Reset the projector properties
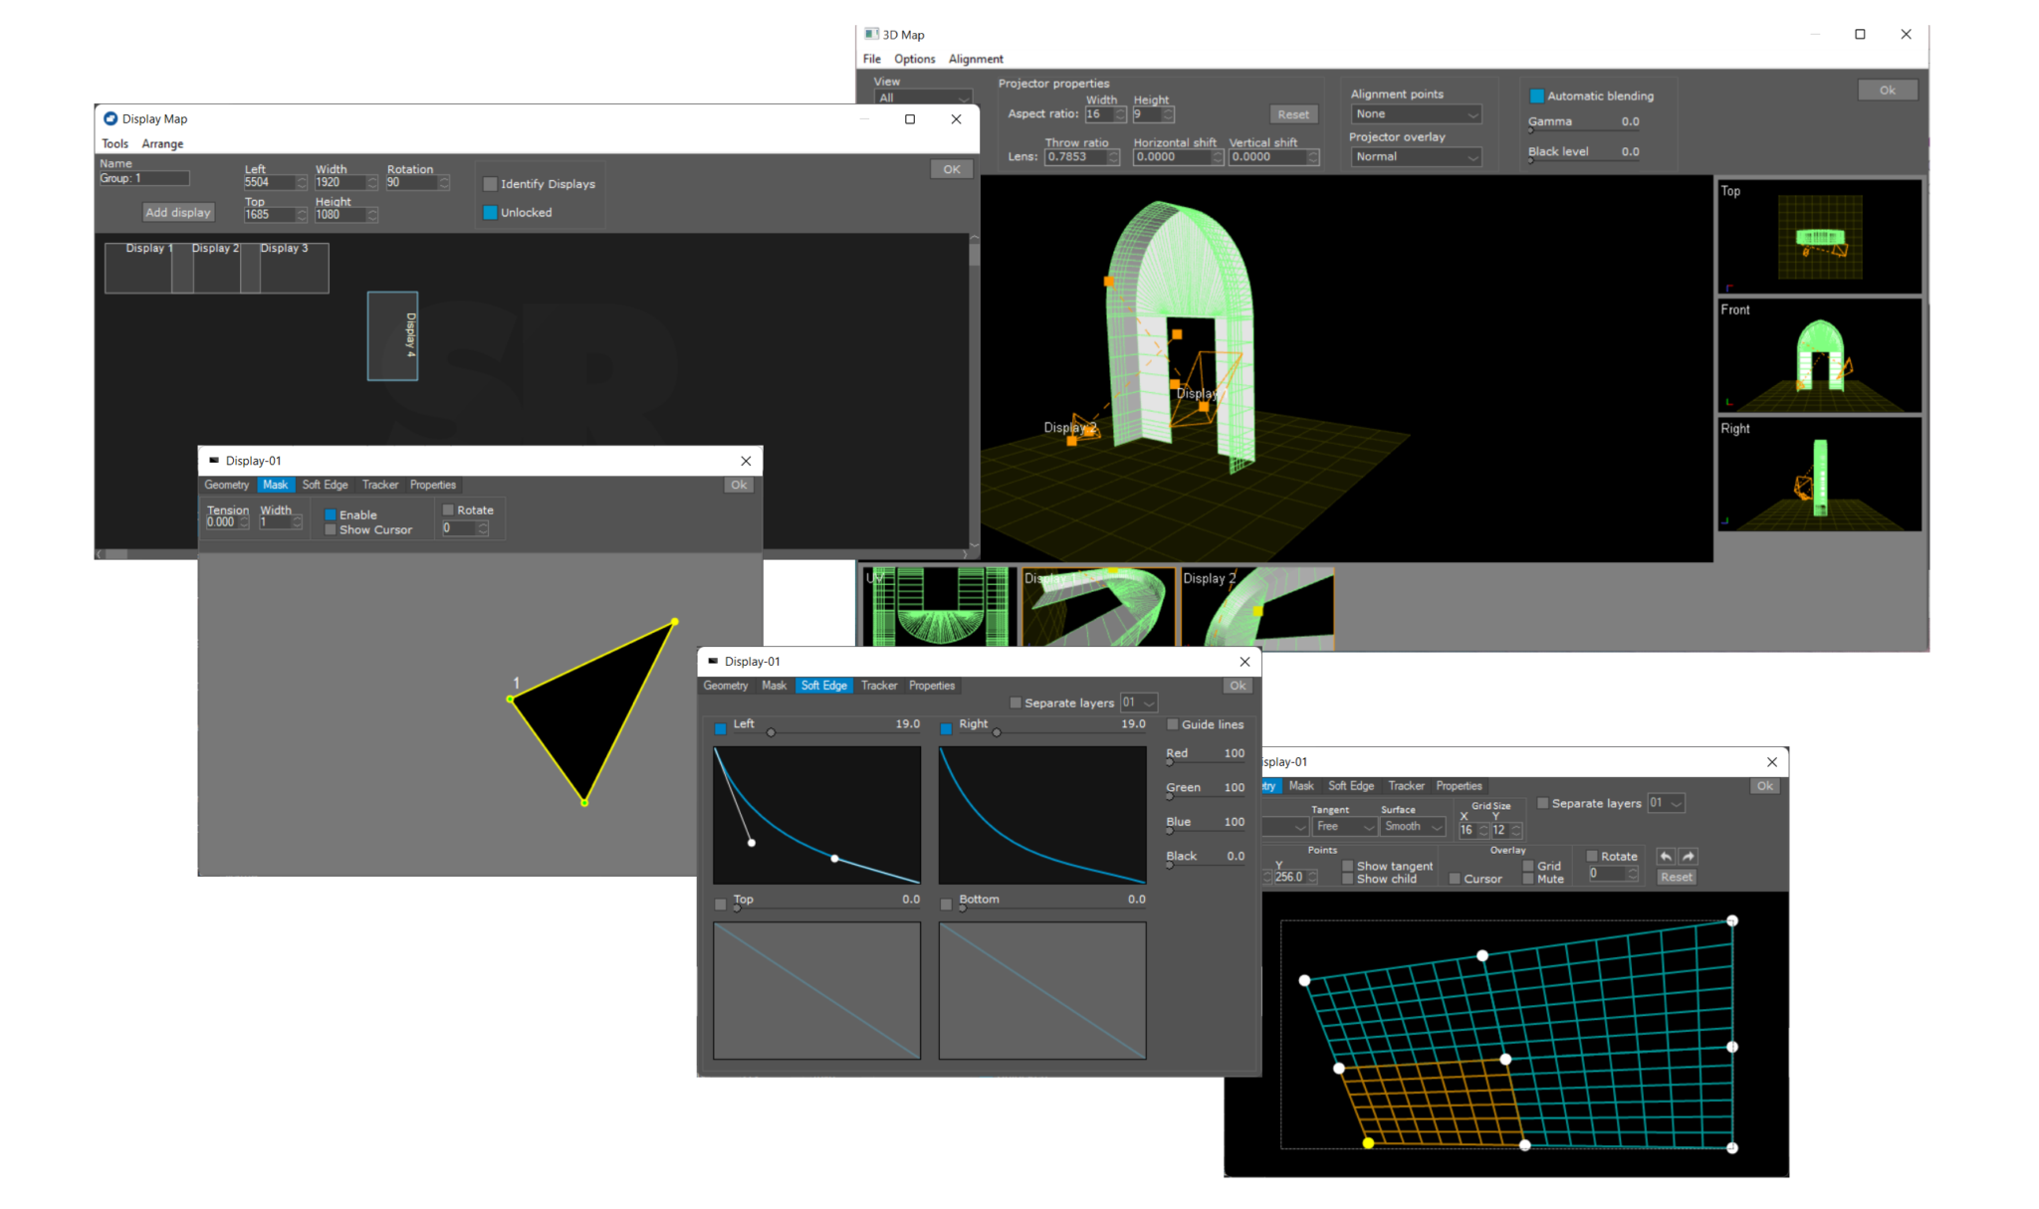This screenshot has width=2039, height=1209. click(x=1292, y=113)
